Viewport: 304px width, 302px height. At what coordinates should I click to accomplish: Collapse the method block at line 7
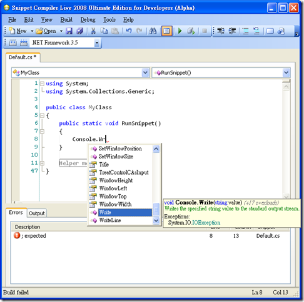click(x=42, y=132)
